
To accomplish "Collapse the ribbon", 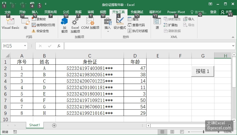I will click(233, 37).
